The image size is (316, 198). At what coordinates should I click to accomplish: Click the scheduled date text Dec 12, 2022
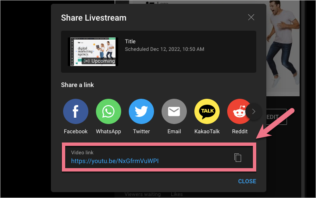pos(164,49)
